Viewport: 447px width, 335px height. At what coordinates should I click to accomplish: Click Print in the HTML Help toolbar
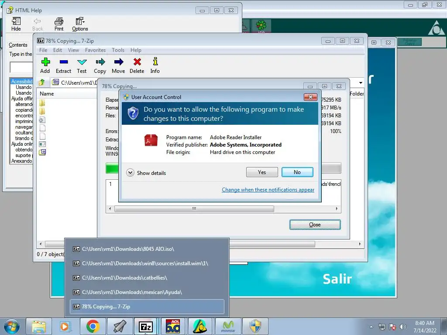59,24
